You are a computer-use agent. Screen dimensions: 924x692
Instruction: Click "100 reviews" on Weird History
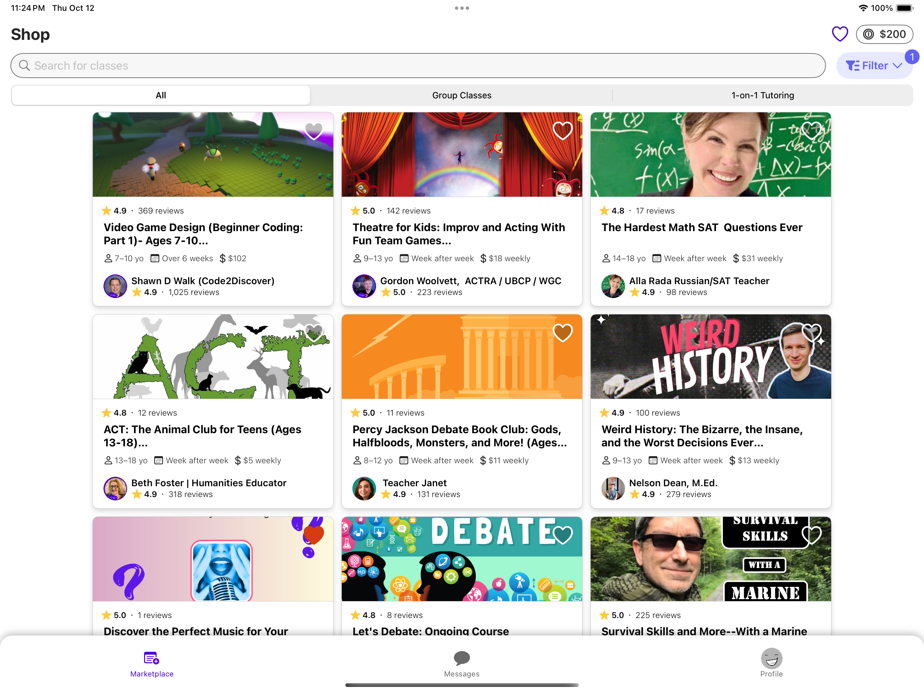(658, 413)
